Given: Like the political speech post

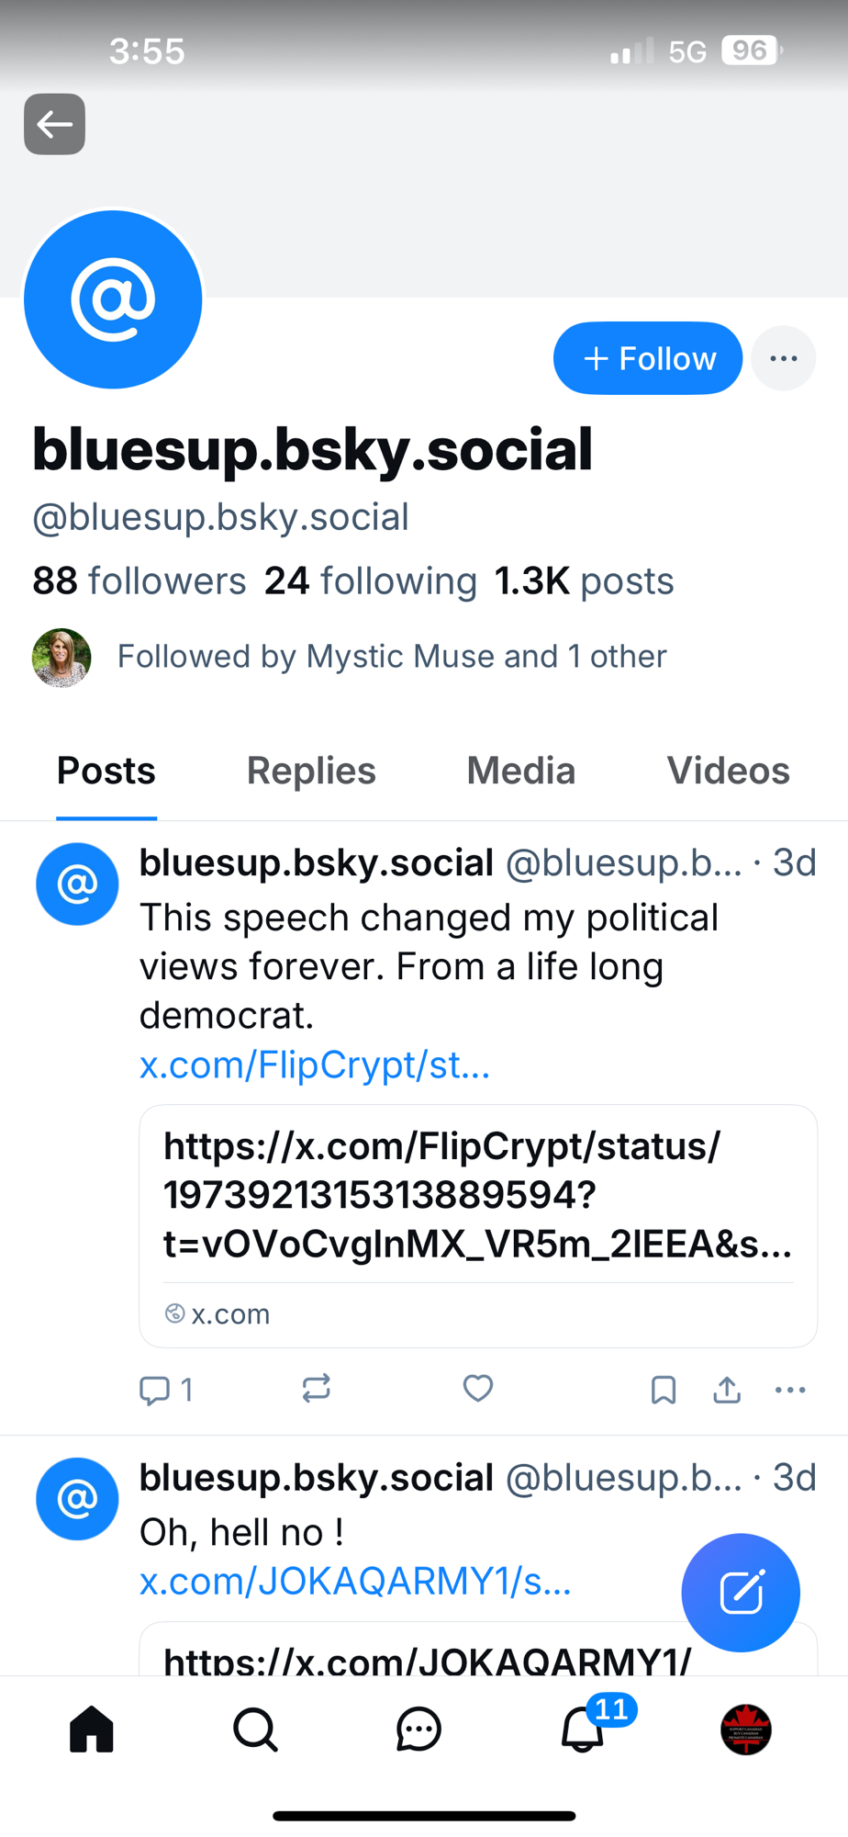Looking at the screenshot, I should coord(477,1388).
